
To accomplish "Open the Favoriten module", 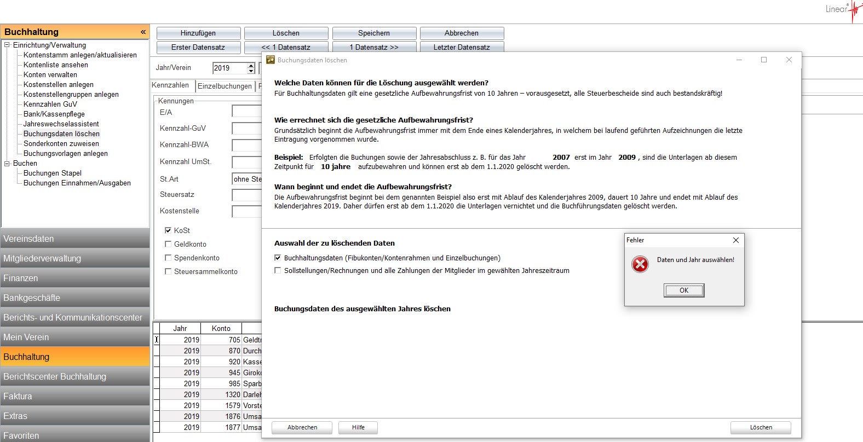I will point(75,434).
